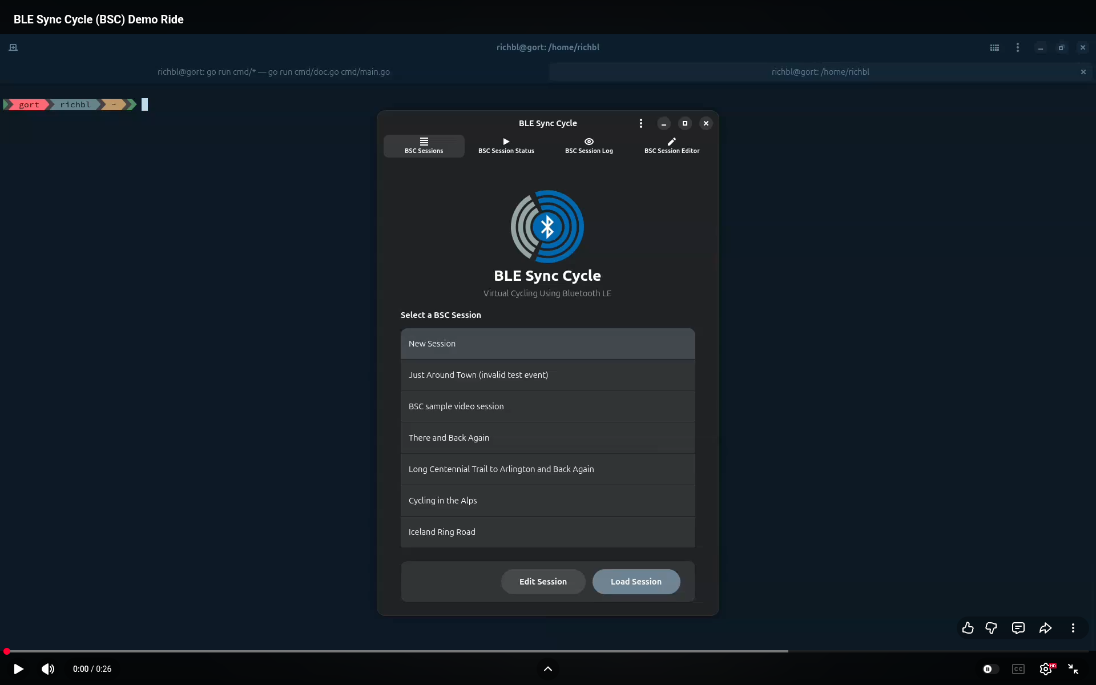This screenshot has width=1096, height=685.
Task: Select the Cycling in the Alps session
Action: point(547,501)
